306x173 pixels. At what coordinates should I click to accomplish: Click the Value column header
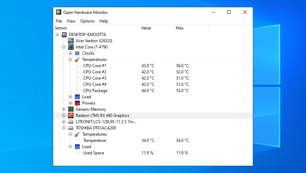tap(157, 28)
